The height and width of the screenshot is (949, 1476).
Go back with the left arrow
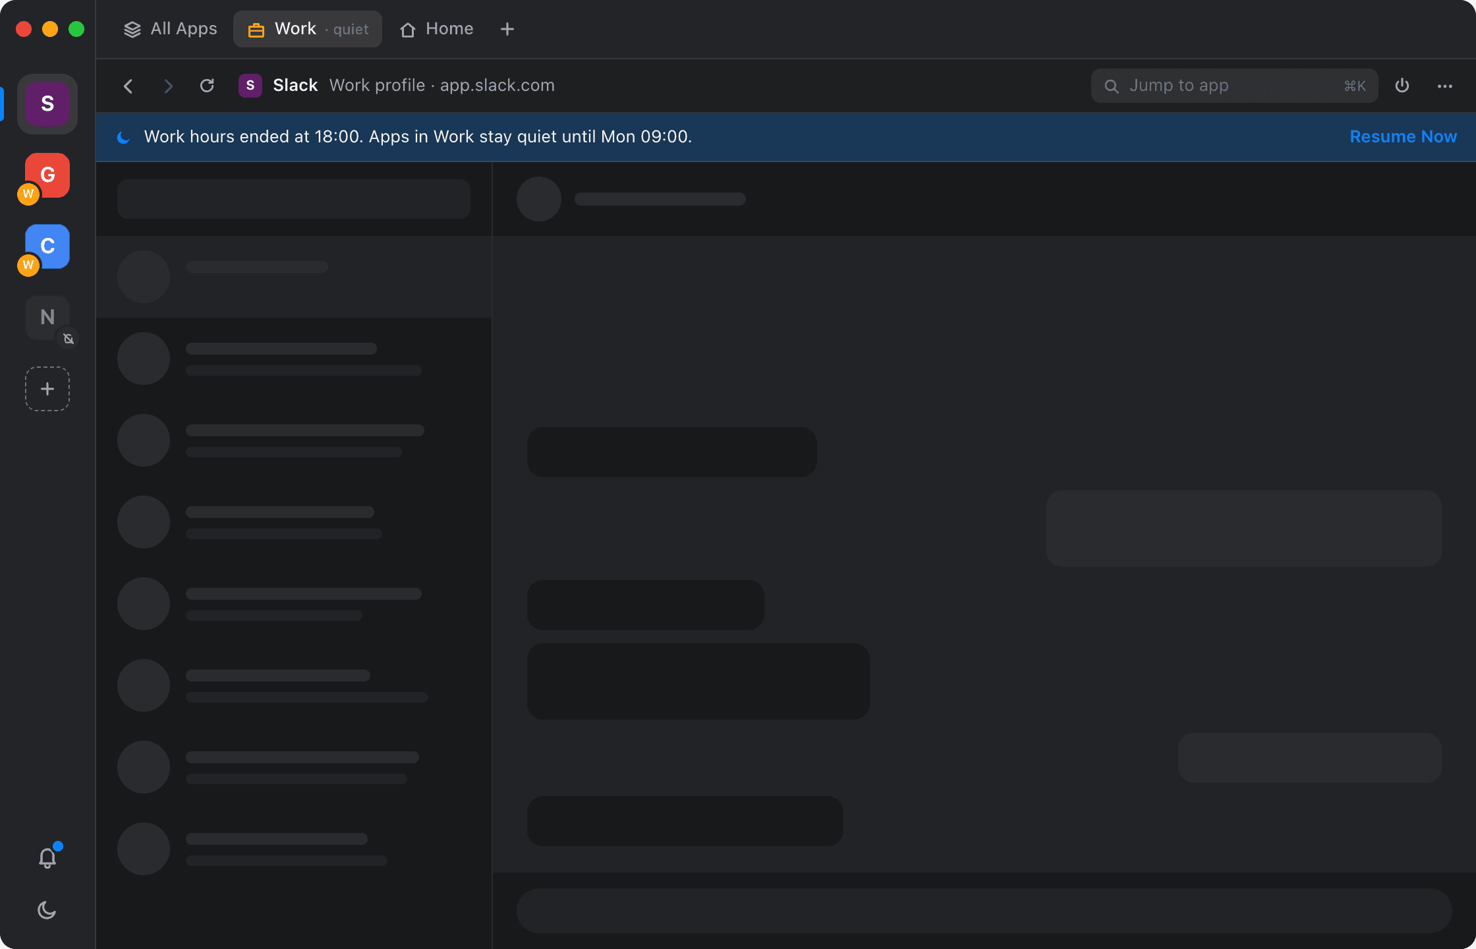(x=128, y=86)
